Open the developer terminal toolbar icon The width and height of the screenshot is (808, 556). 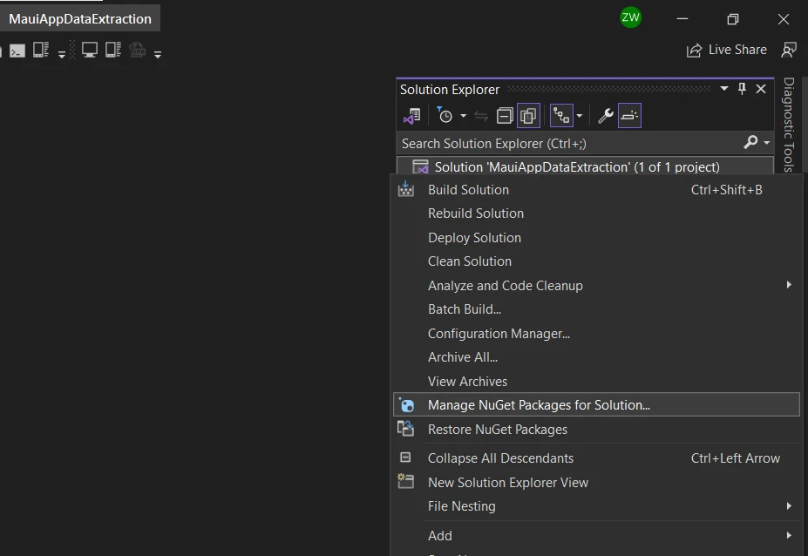pos(17,51)
